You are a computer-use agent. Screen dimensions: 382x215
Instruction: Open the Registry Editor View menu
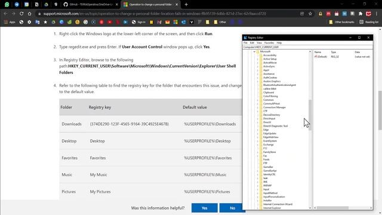pos(259,43)
